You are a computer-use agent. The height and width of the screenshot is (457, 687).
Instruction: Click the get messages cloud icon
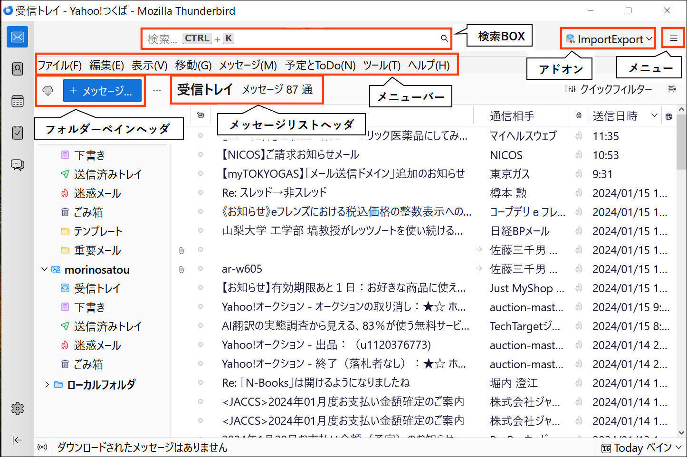tap(48, 90)
